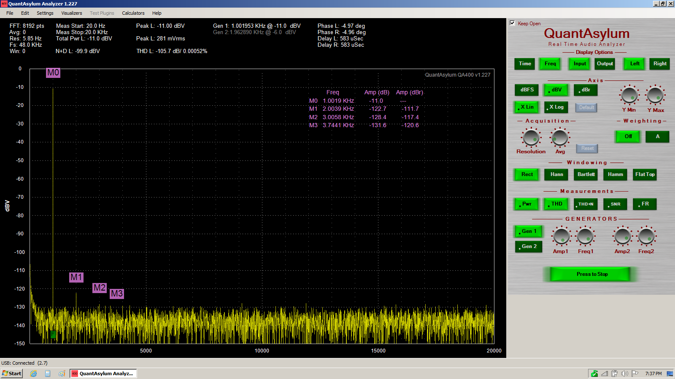This screenshot has width=675, height=379.
Task: Click the Resolution knob
Action: tap(531, 137)
